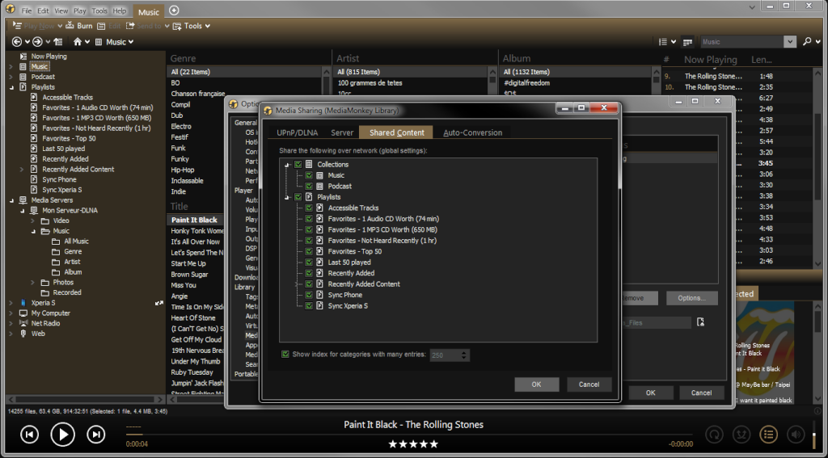
Task: Expand Recently Added Content in dialog tree
Action: pos(298,284)
